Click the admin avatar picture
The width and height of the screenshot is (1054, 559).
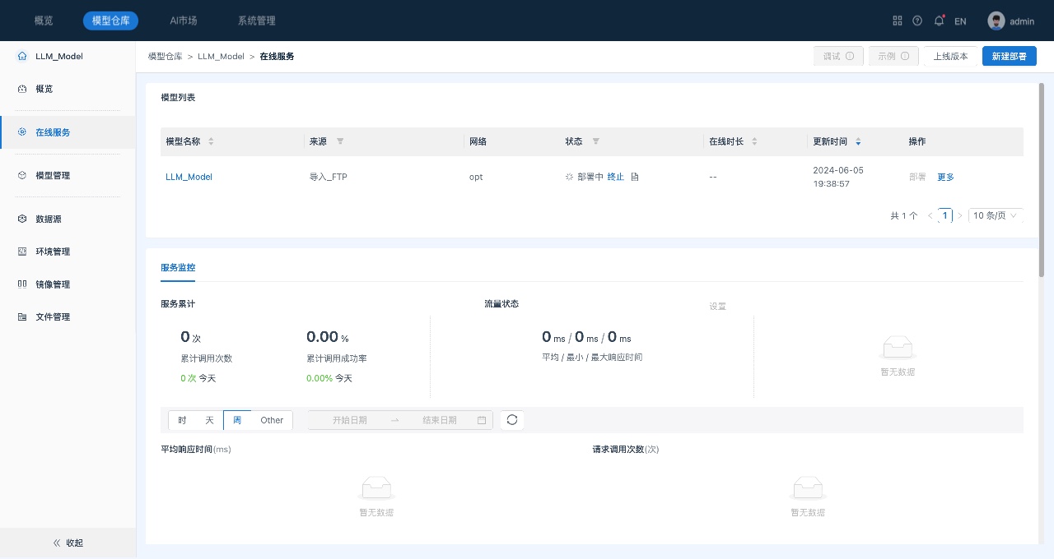(x=996, y=21)
